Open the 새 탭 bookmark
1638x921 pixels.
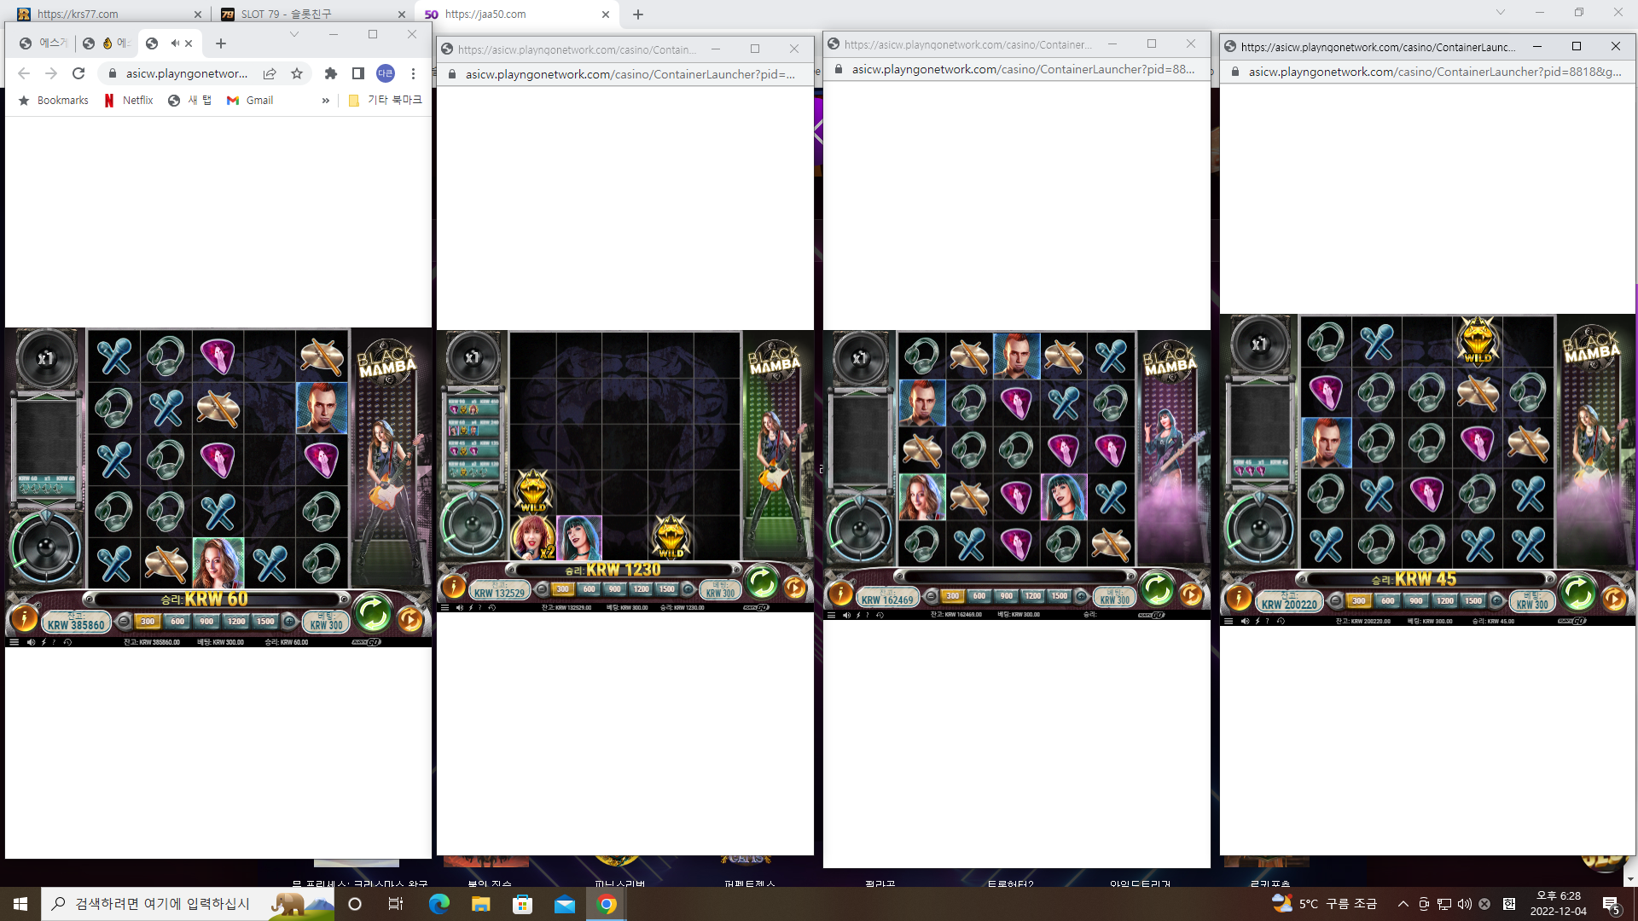[x=189, y=101]
